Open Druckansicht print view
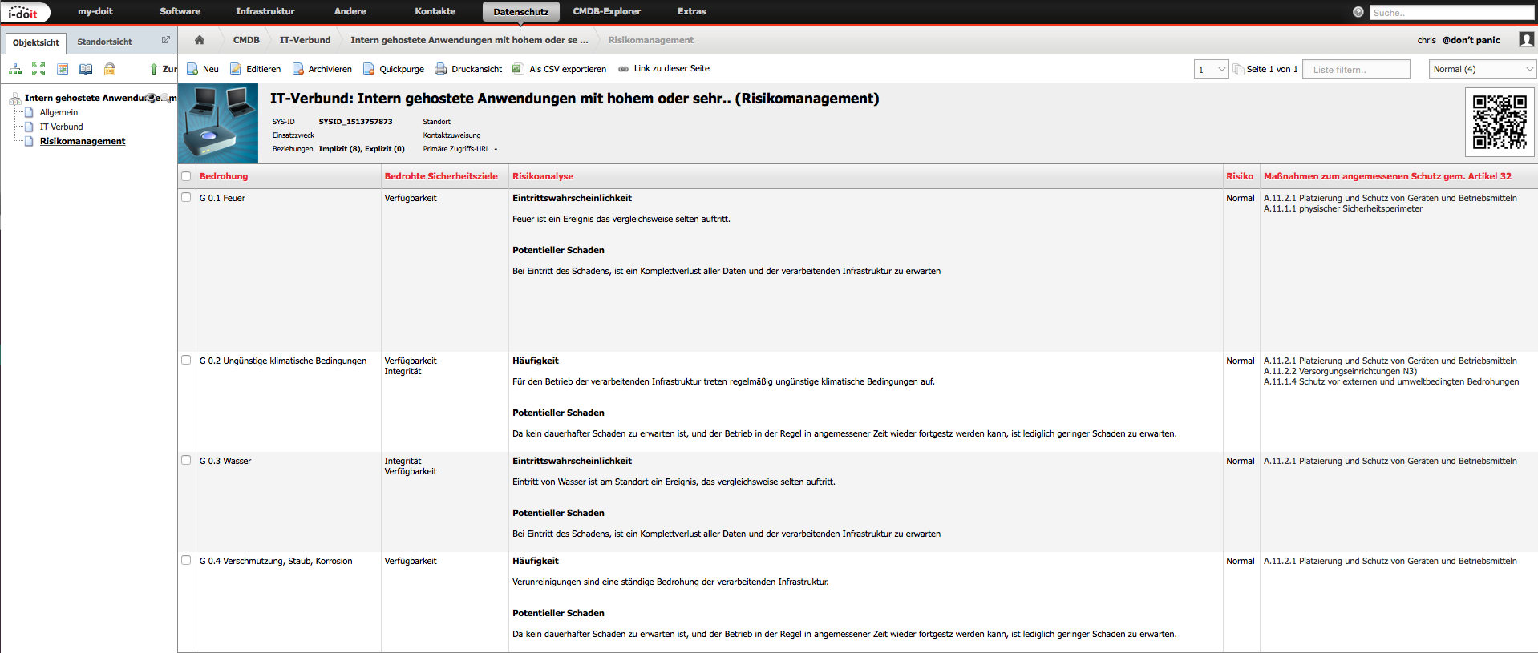This screenshot has height=653, width=1538. [468, 69]
